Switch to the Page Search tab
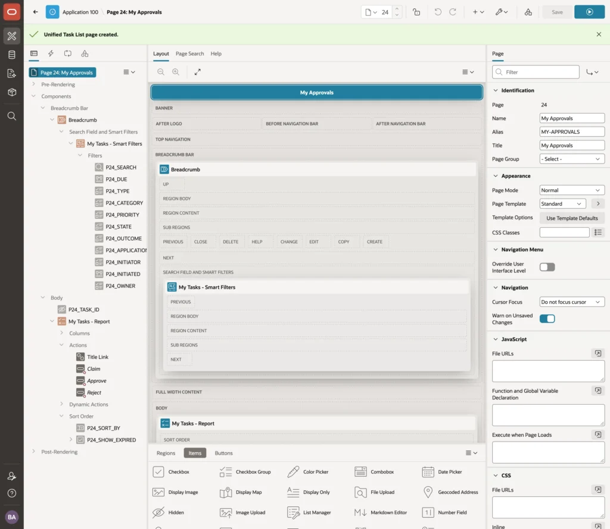Image resolution: width=610 pixels, height=529 pixels. pos(189,54)
